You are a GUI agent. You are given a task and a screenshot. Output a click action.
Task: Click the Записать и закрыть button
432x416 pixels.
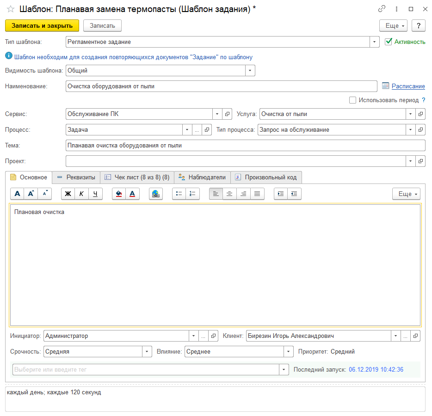click(42, 25)
